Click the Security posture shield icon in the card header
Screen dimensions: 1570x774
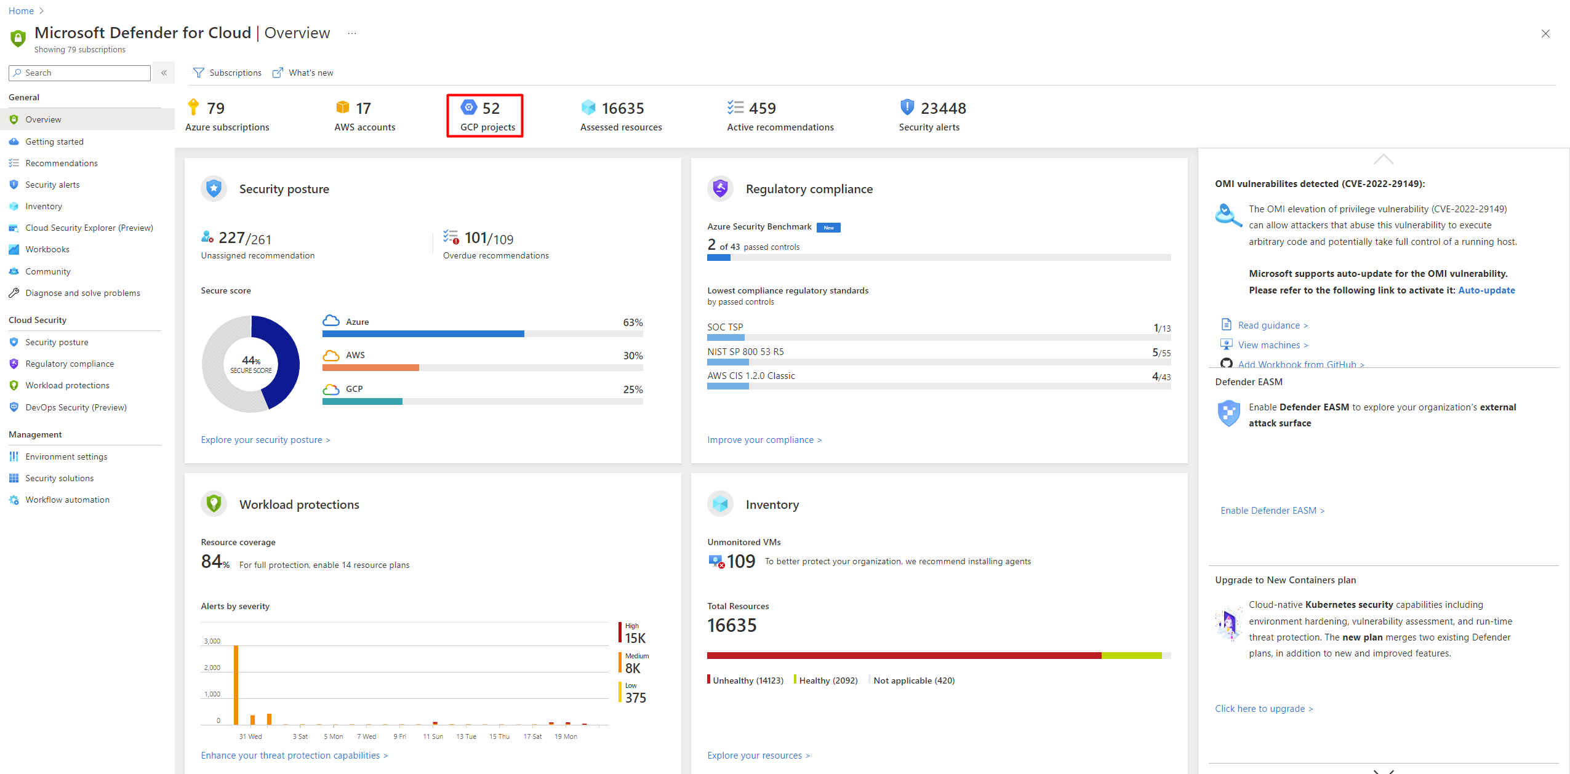214,188
